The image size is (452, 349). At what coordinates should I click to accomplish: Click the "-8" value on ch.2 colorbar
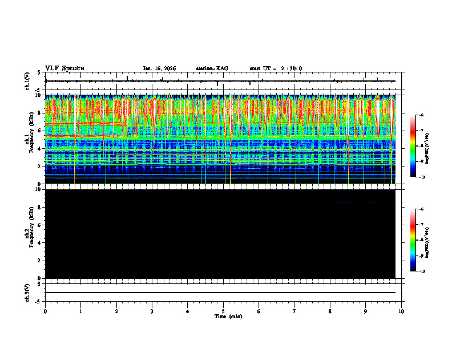[421, 240]
